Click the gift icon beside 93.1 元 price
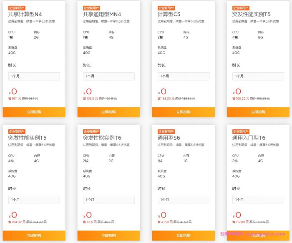 coord(10,99)
